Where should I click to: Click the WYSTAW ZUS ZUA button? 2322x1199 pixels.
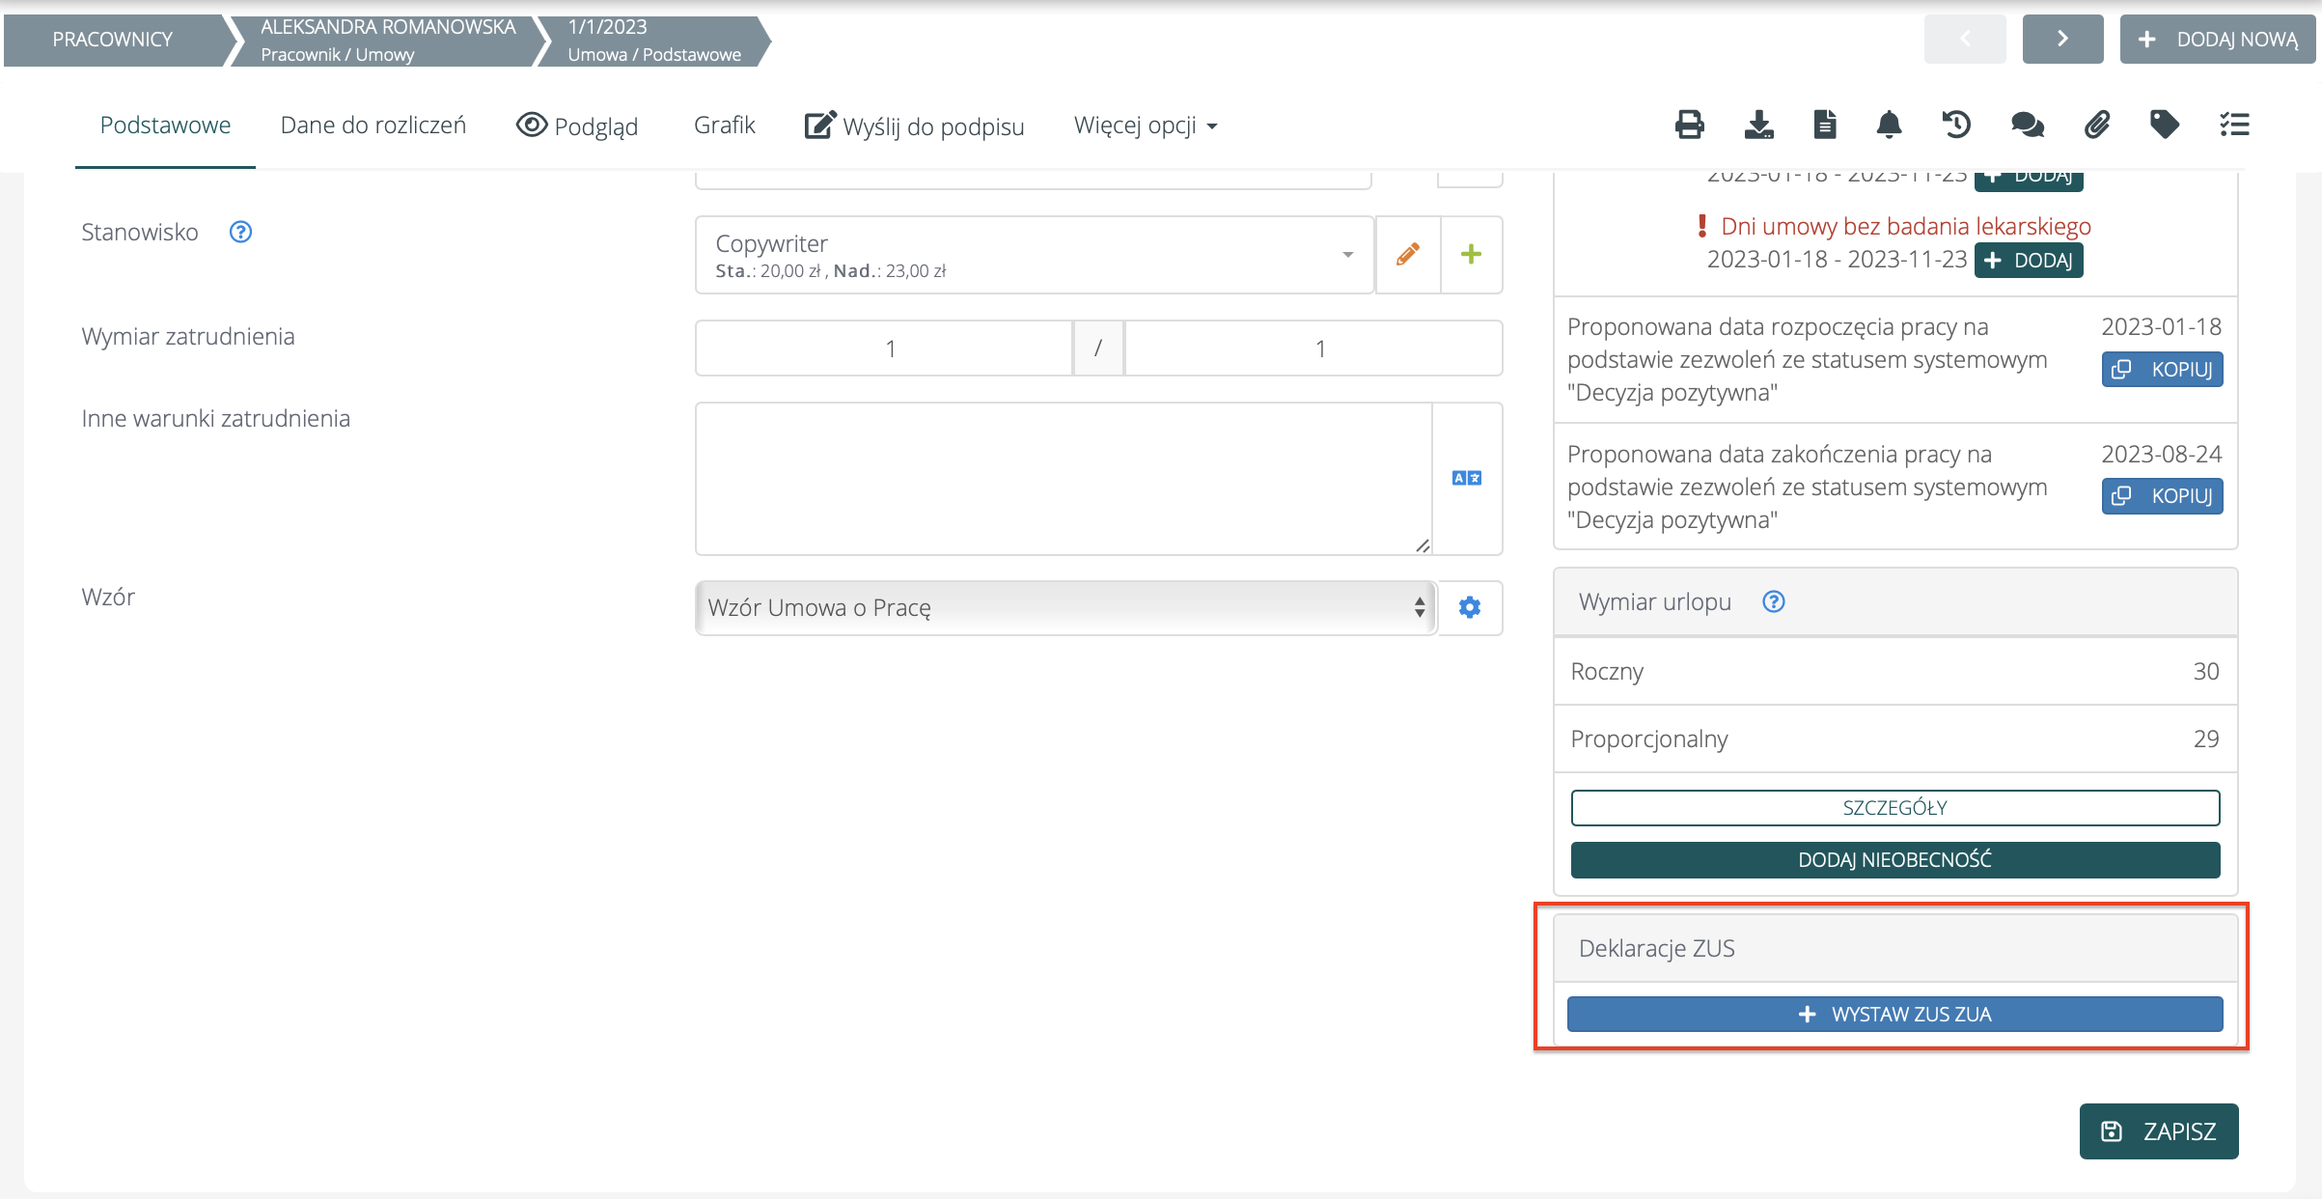[x=1894, y=1014]
